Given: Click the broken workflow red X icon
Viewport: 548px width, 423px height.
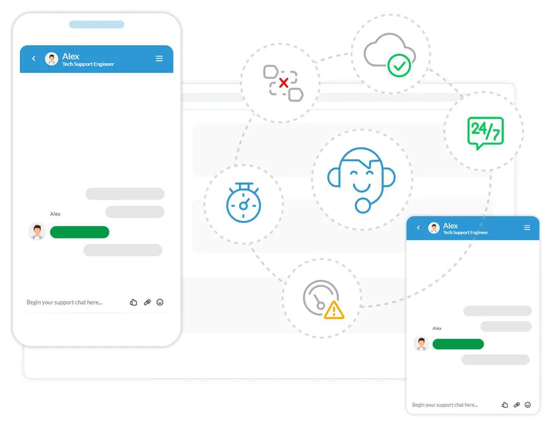Looking at the screenshot, I should 282,83.
